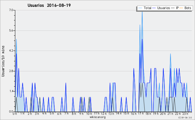Click the 21 h x-axis label

(170, 114)
